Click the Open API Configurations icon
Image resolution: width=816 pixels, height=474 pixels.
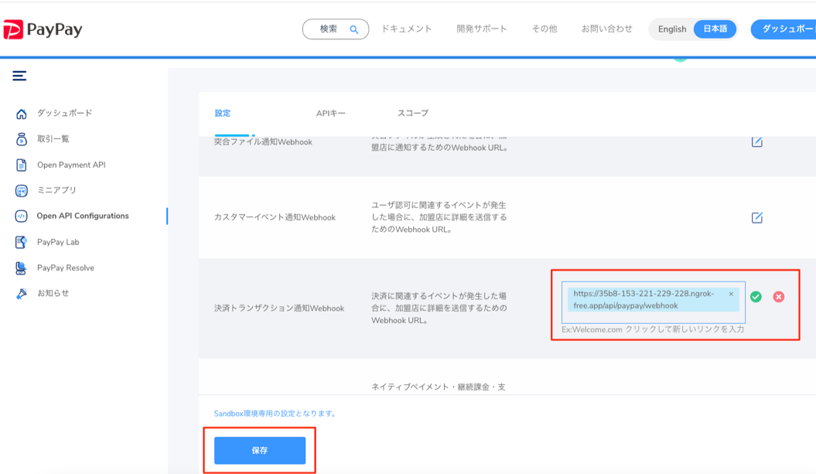[22, 216]
